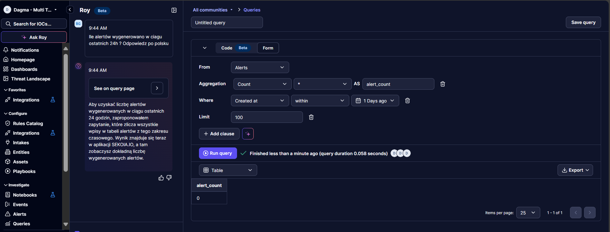Open Rules Catalog in the sidebar
The height and width of the screenshot is (232, 610).
coord(28,123)
